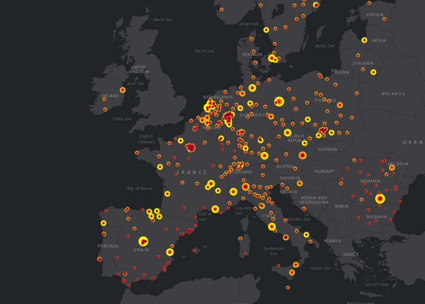Image resolution: width=425 pixels, height=304 pixels.
Task: Click the UNITED KINGDOM country label
Action: click(138, 69)
